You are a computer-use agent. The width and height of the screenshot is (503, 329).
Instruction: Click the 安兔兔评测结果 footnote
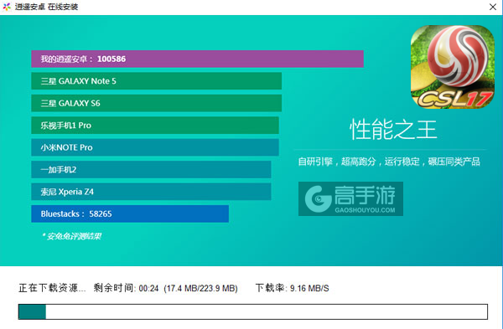coord(71,236)
